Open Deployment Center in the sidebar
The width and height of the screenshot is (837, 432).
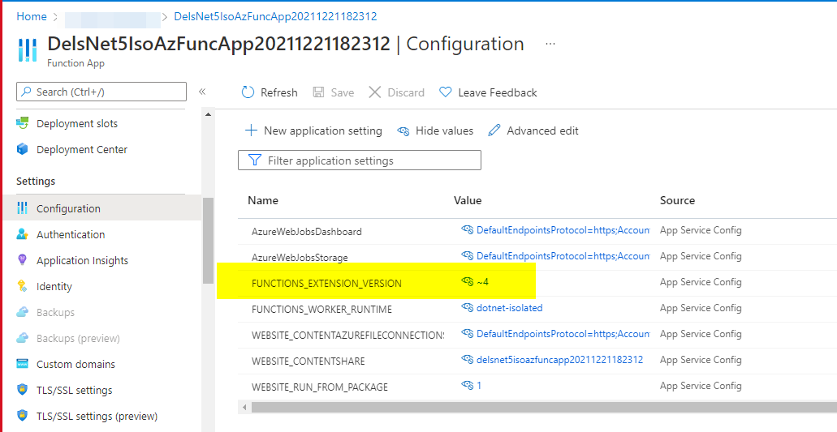(x=82, y=149)
